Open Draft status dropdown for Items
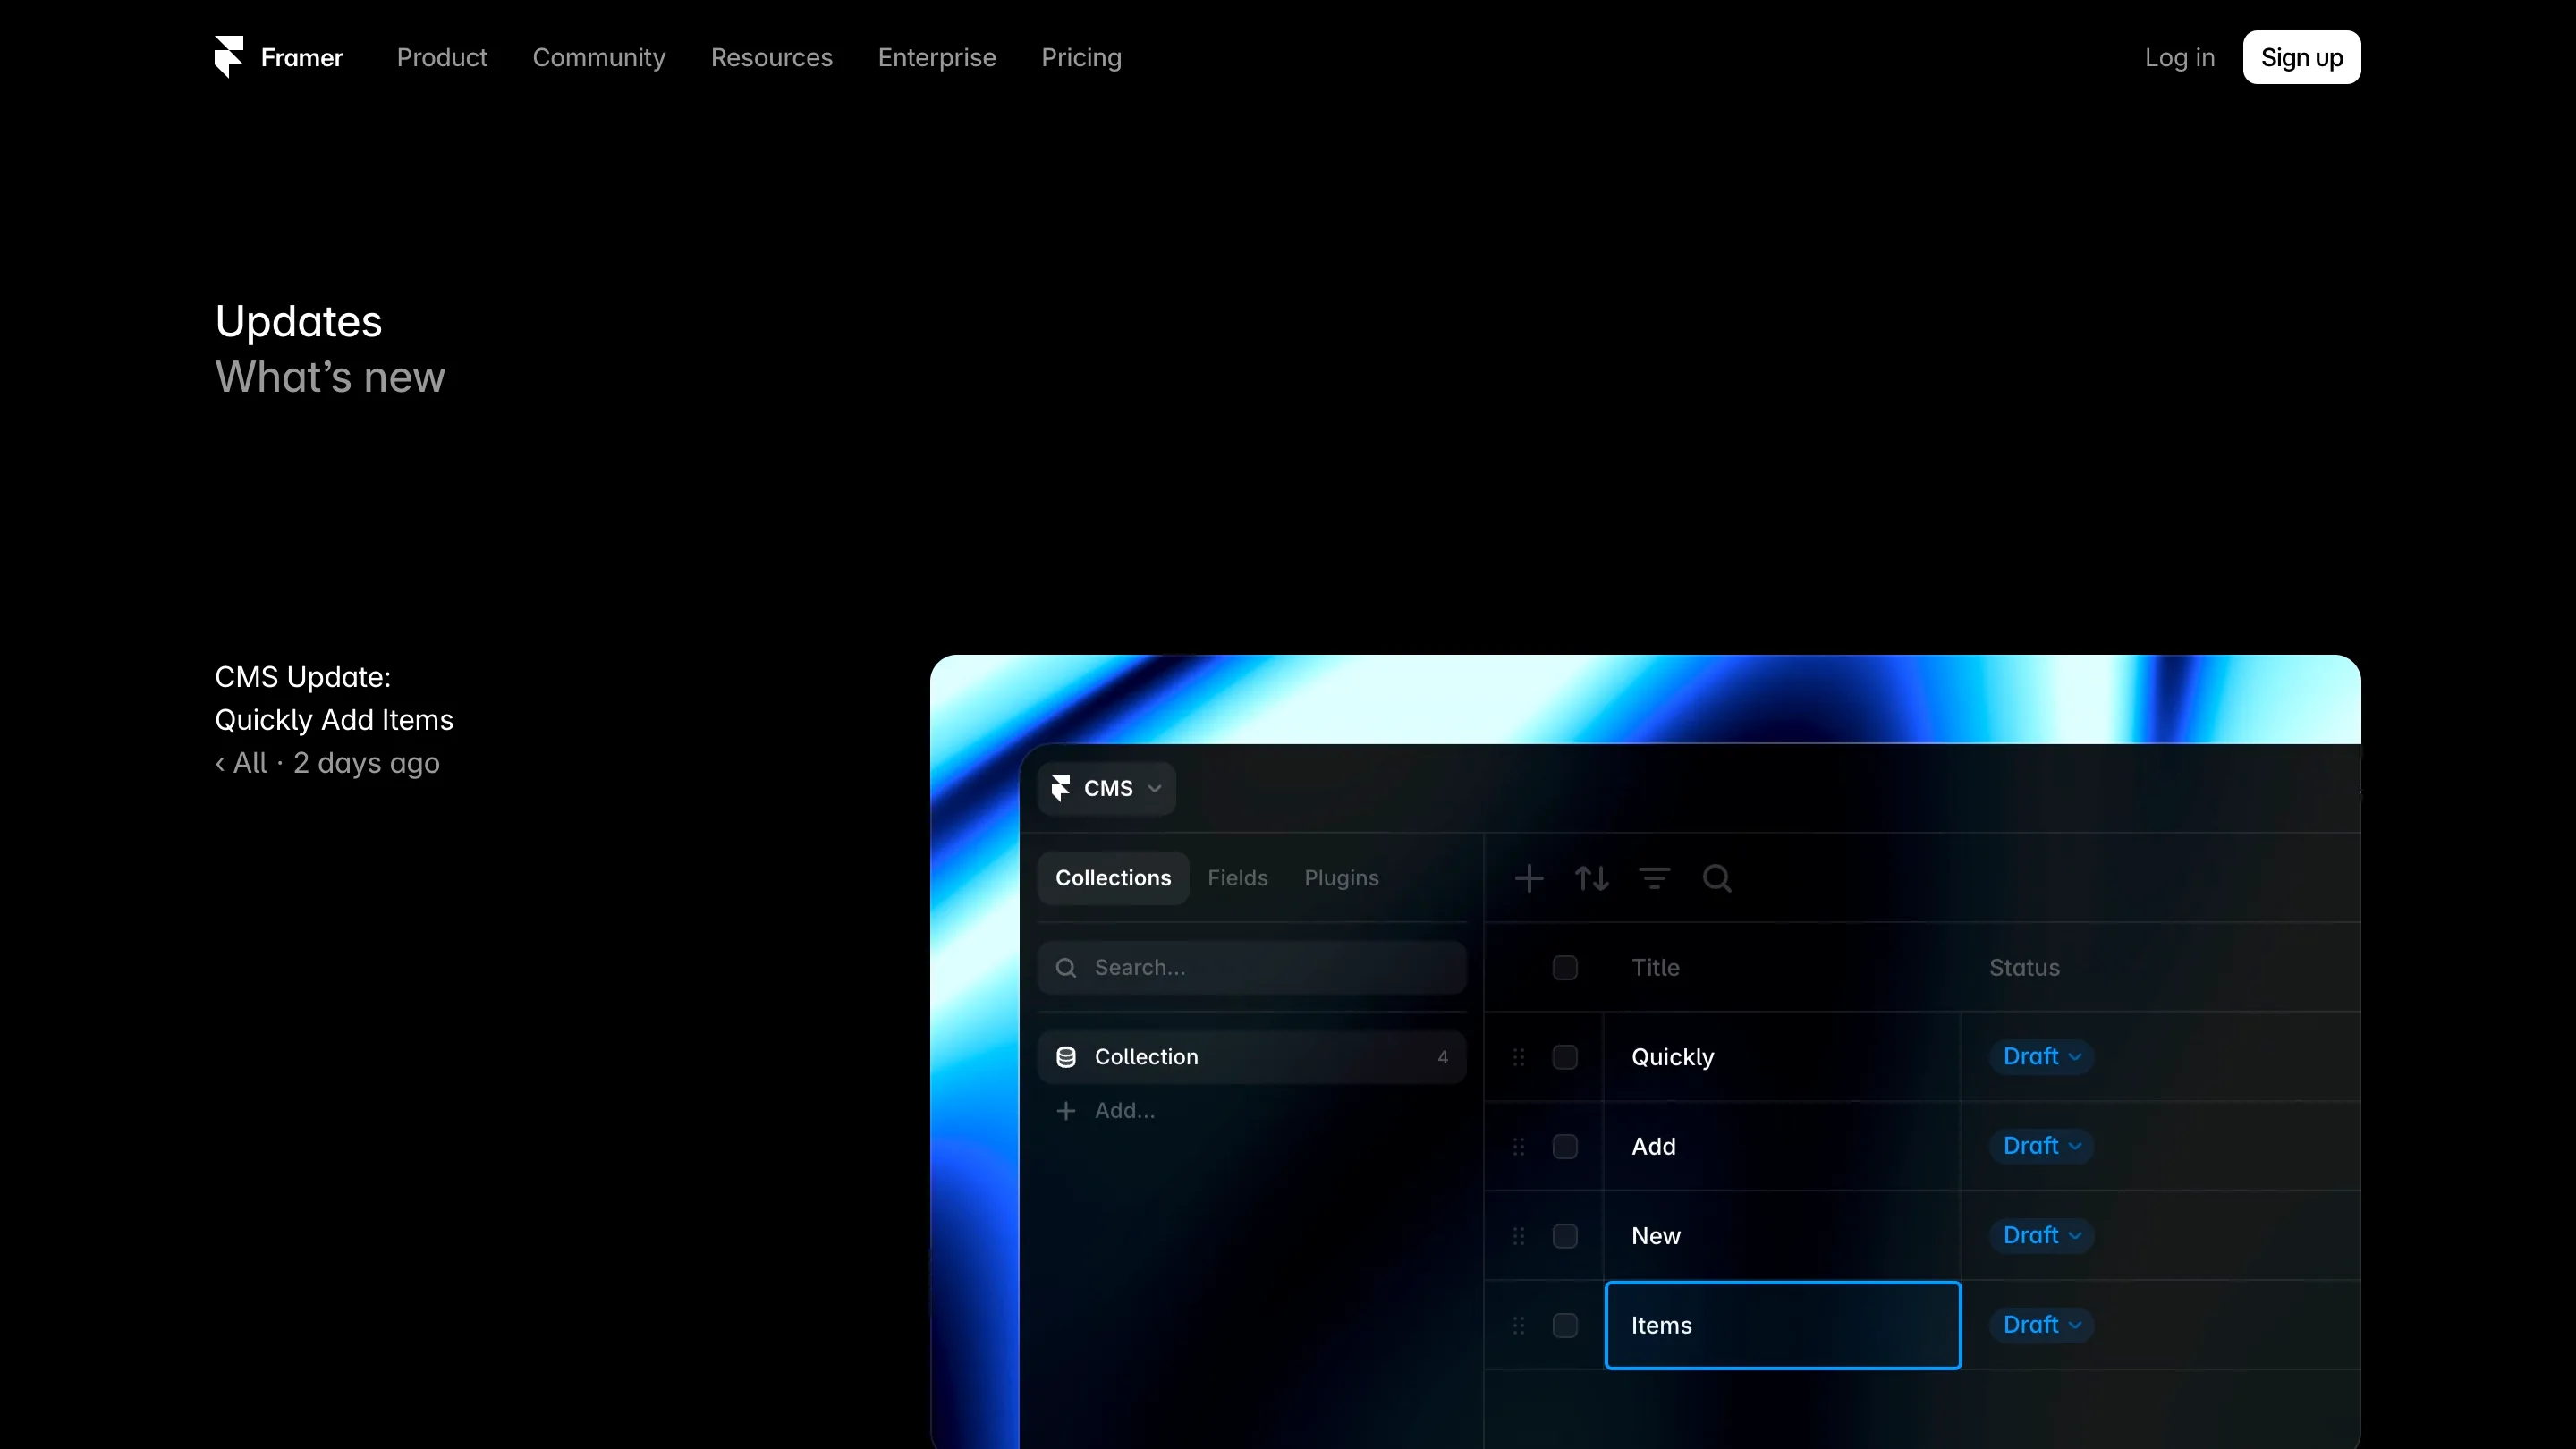Viewport: 2576px width, 1449px height. 2041,1325
